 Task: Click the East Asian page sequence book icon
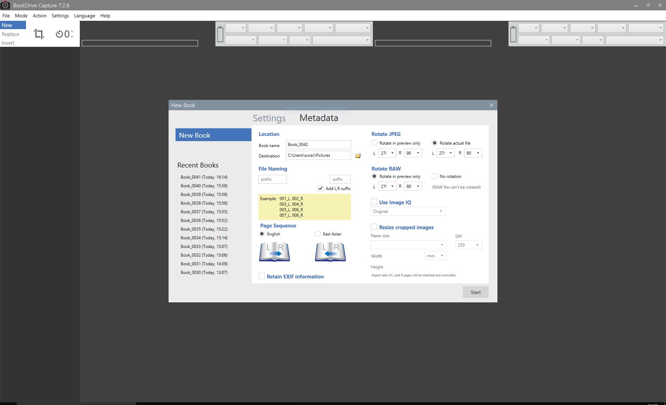click(330, 251)
